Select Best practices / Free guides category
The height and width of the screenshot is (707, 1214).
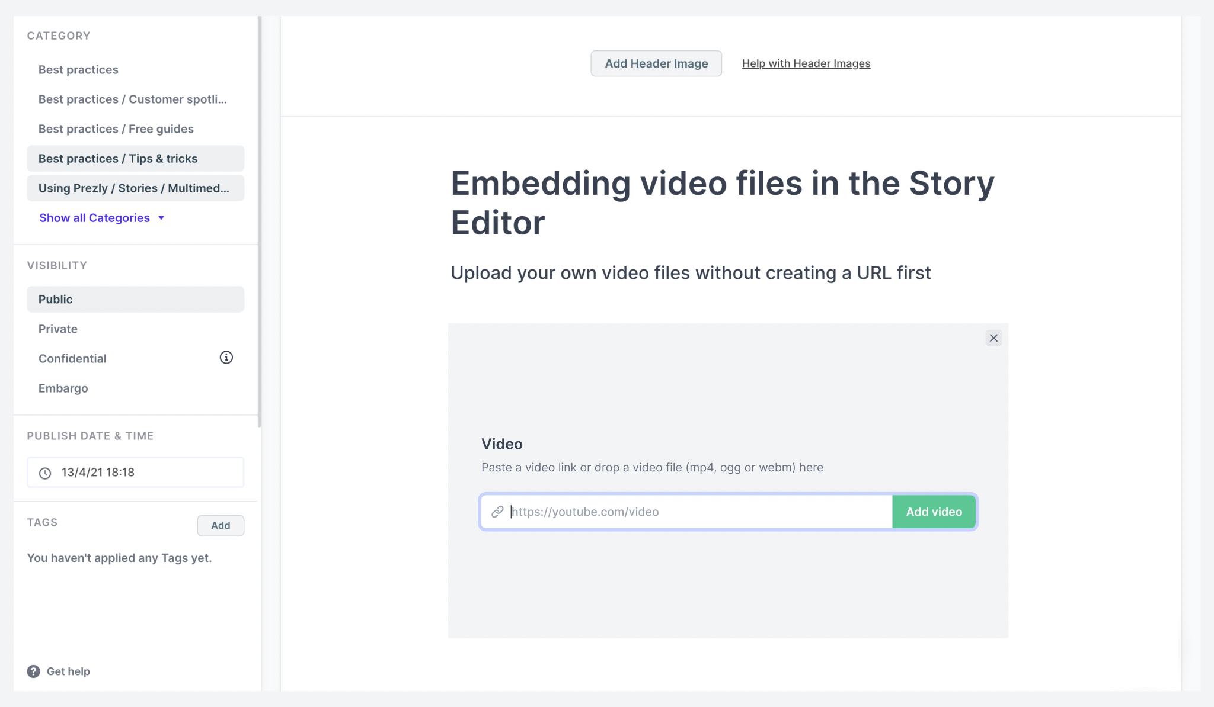(x=135, y=129)
